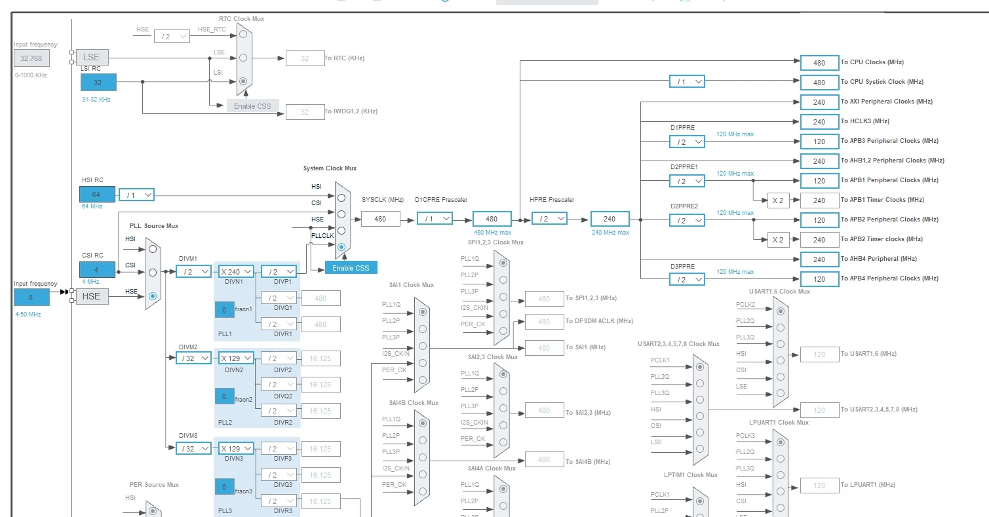This screenshot has width=989, height=517.
Task: Select PLL2P in SPI1,2,3 Clock Mux
Action: coord(503,280)
